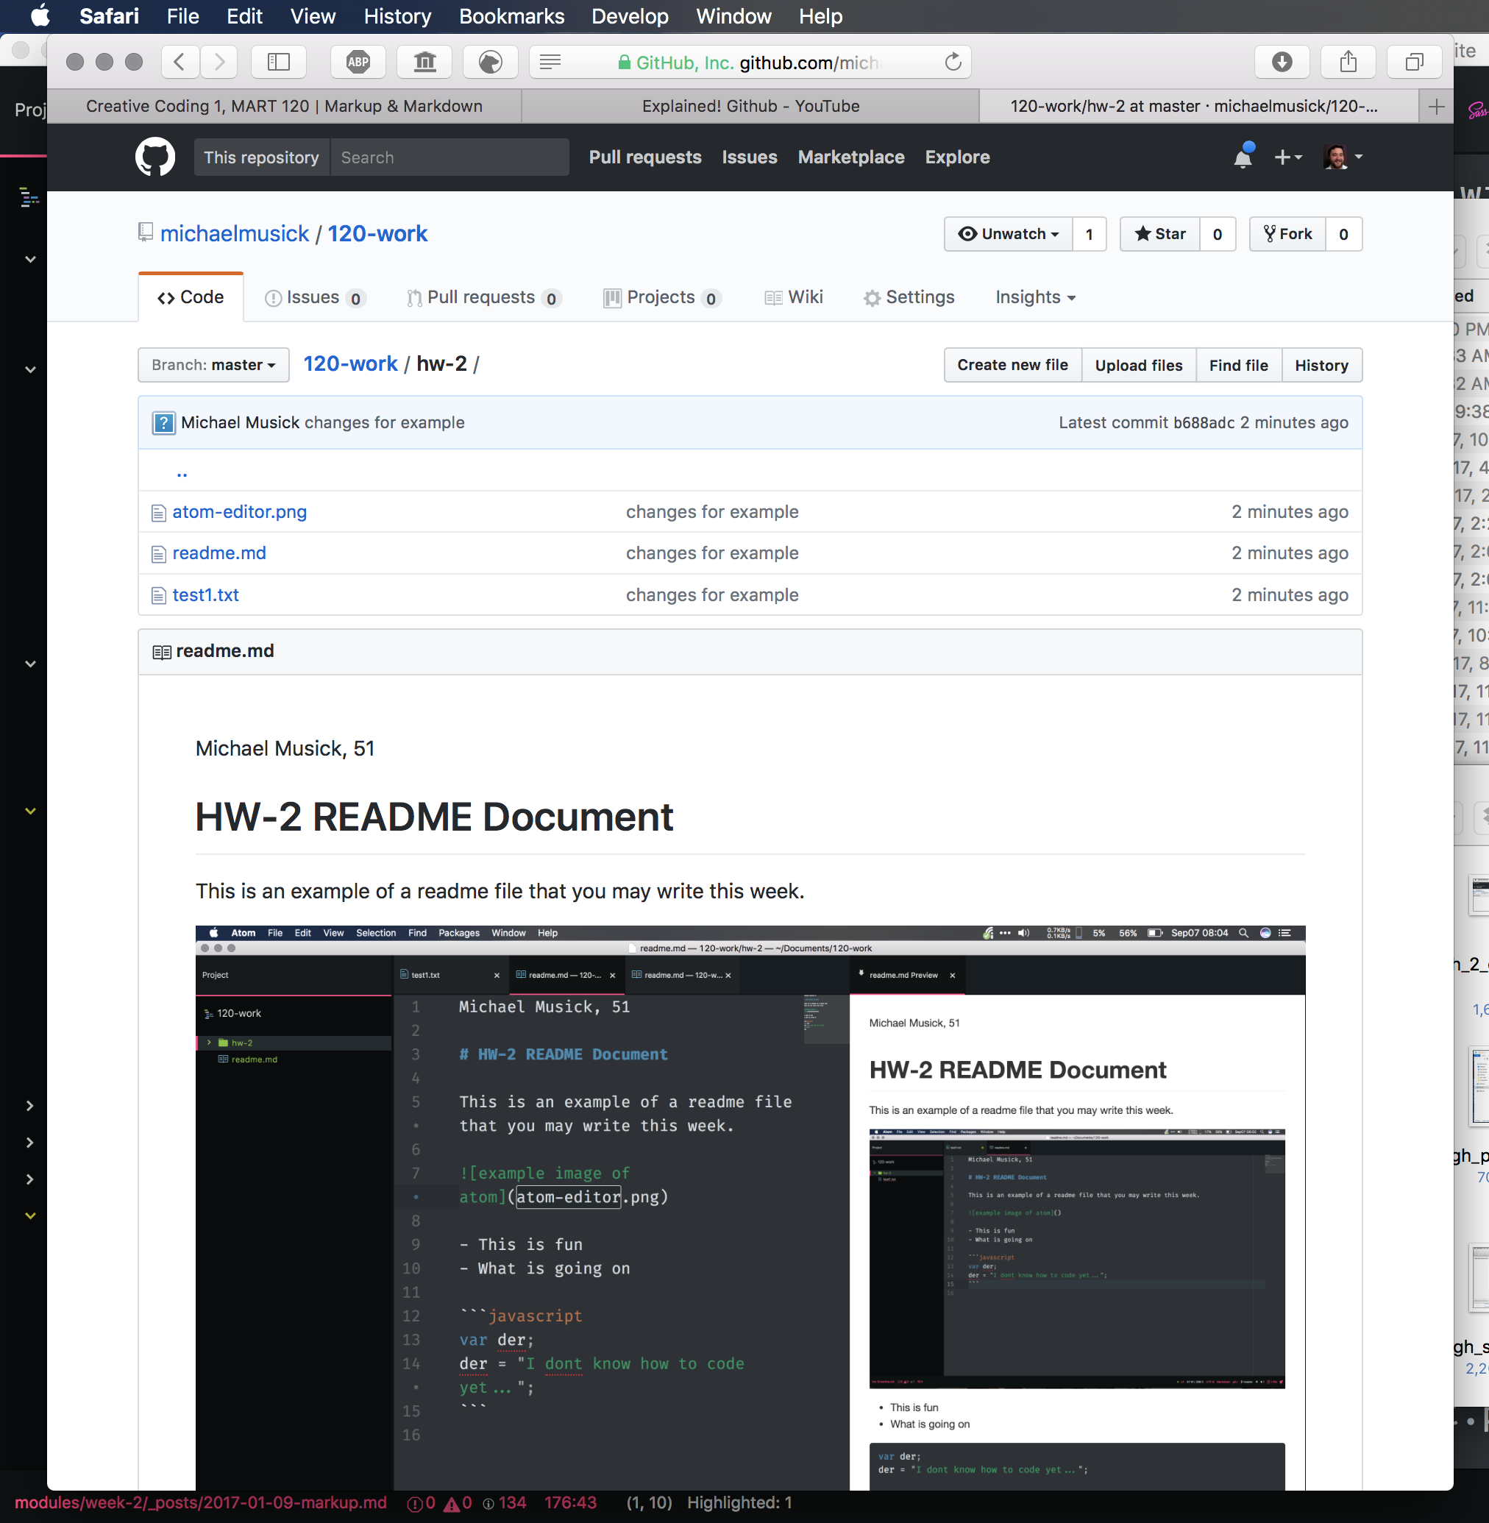The width and height of the screenshot is (1489, 1523).
Task: Open the Safari Bookmarks menu
Action: tap(511, 15)
